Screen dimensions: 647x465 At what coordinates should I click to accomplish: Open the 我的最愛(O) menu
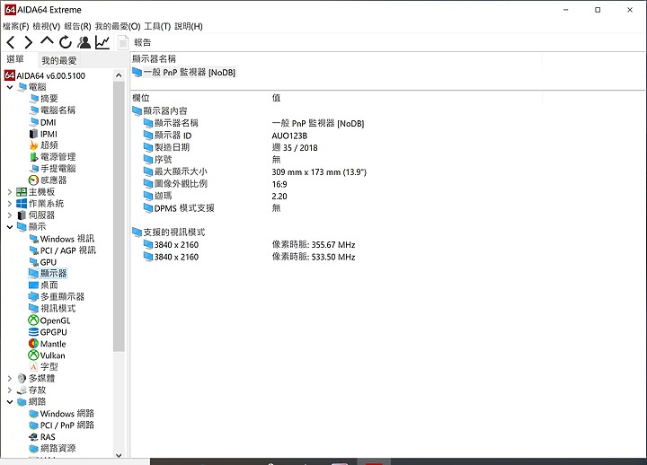pyautogui.click(x=118, y=26)
